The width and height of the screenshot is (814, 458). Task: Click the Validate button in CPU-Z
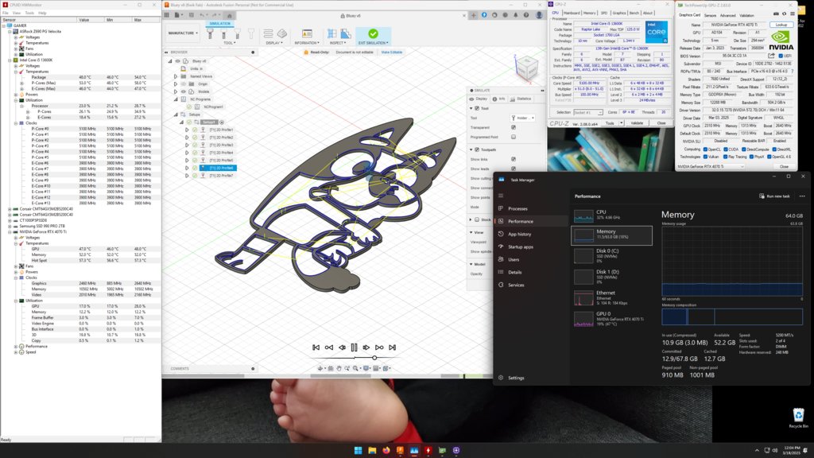coord(637,123)
